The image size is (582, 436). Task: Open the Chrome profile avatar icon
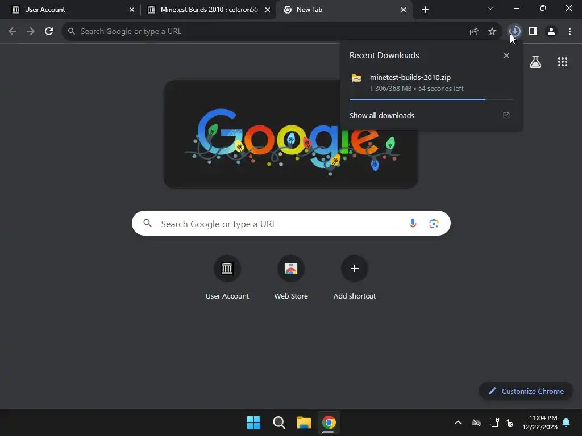[x=551, y=31]
